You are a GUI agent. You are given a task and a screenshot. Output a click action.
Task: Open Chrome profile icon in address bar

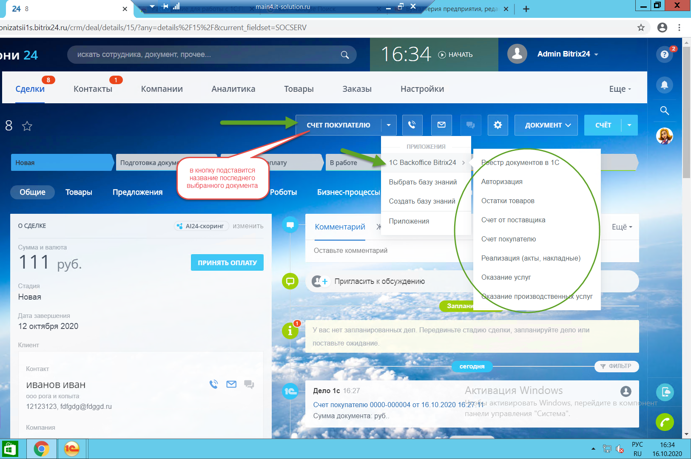pos(663,28)
